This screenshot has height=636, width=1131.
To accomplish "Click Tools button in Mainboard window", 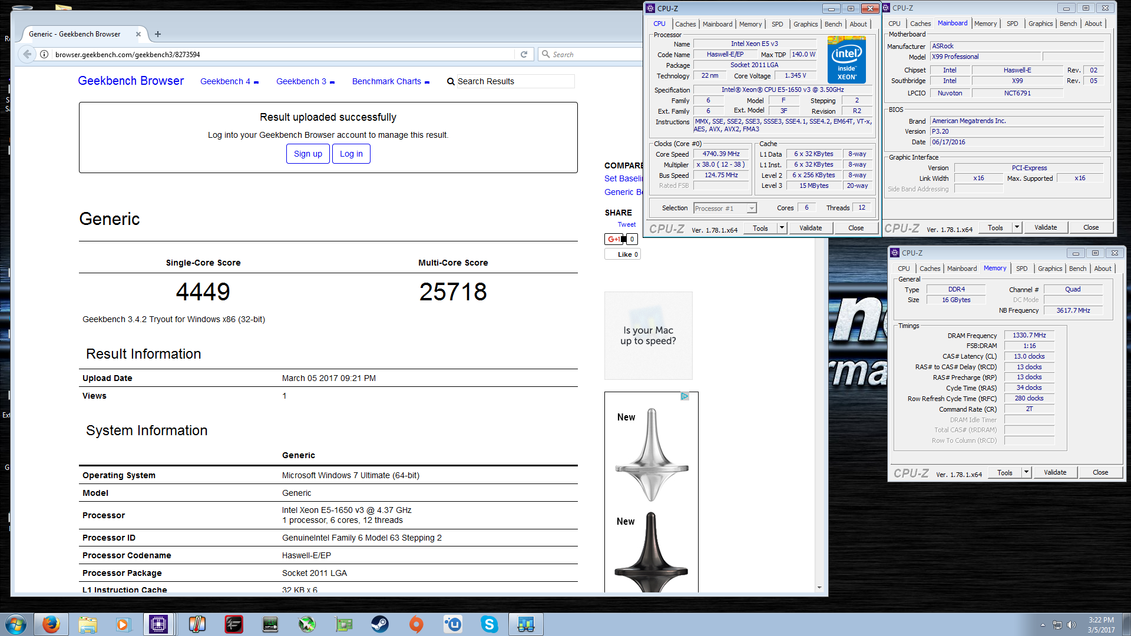I will coord(996,227).
